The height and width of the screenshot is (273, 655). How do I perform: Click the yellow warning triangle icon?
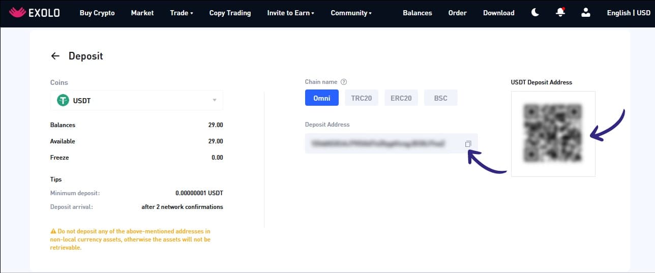(x=53, y=231)
